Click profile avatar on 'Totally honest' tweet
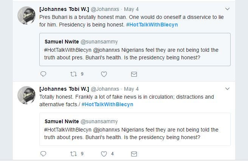 tap(27, 96)
